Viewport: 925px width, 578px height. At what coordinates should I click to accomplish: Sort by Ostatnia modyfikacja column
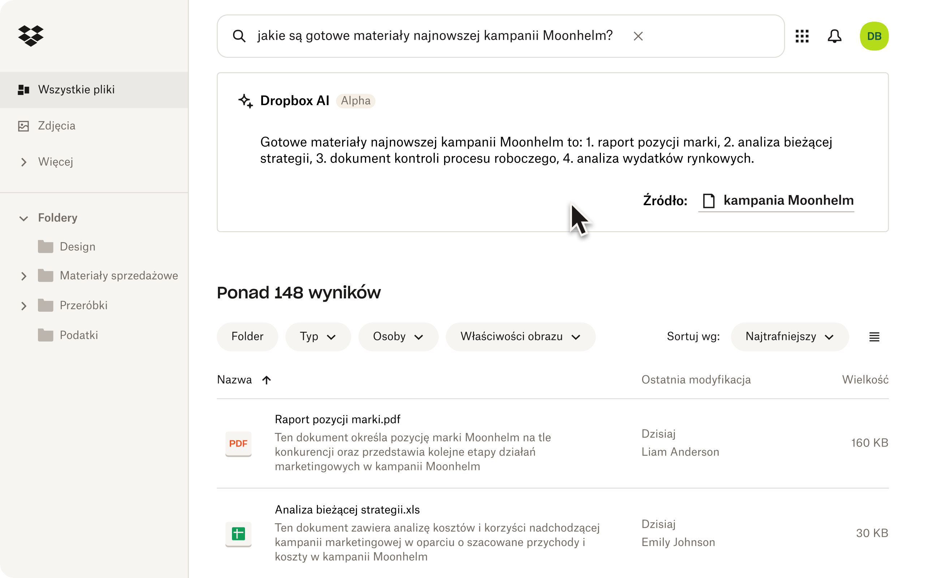(x=696, y=380)
